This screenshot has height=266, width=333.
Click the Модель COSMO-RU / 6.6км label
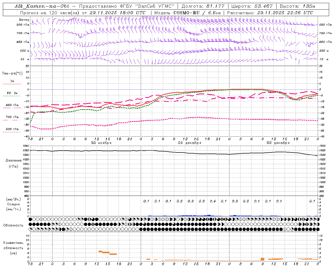click(188, 13)
